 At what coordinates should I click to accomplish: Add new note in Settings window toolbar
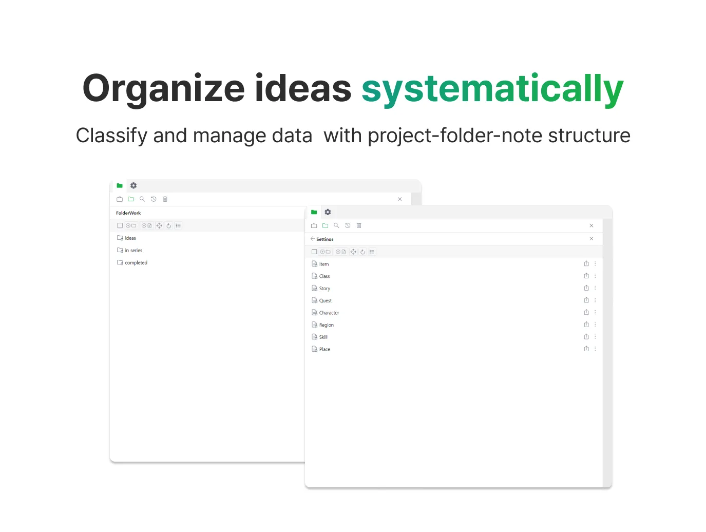341,252
